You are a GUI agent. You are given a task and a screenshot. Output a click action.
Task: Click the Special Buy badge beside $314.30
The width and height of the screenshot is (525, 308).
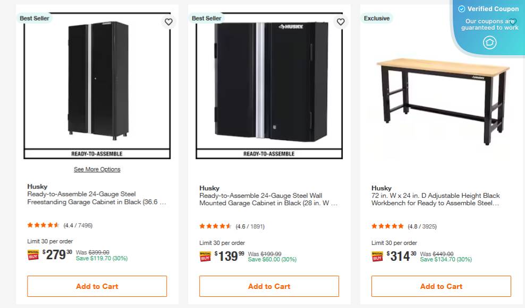point(377,257)
